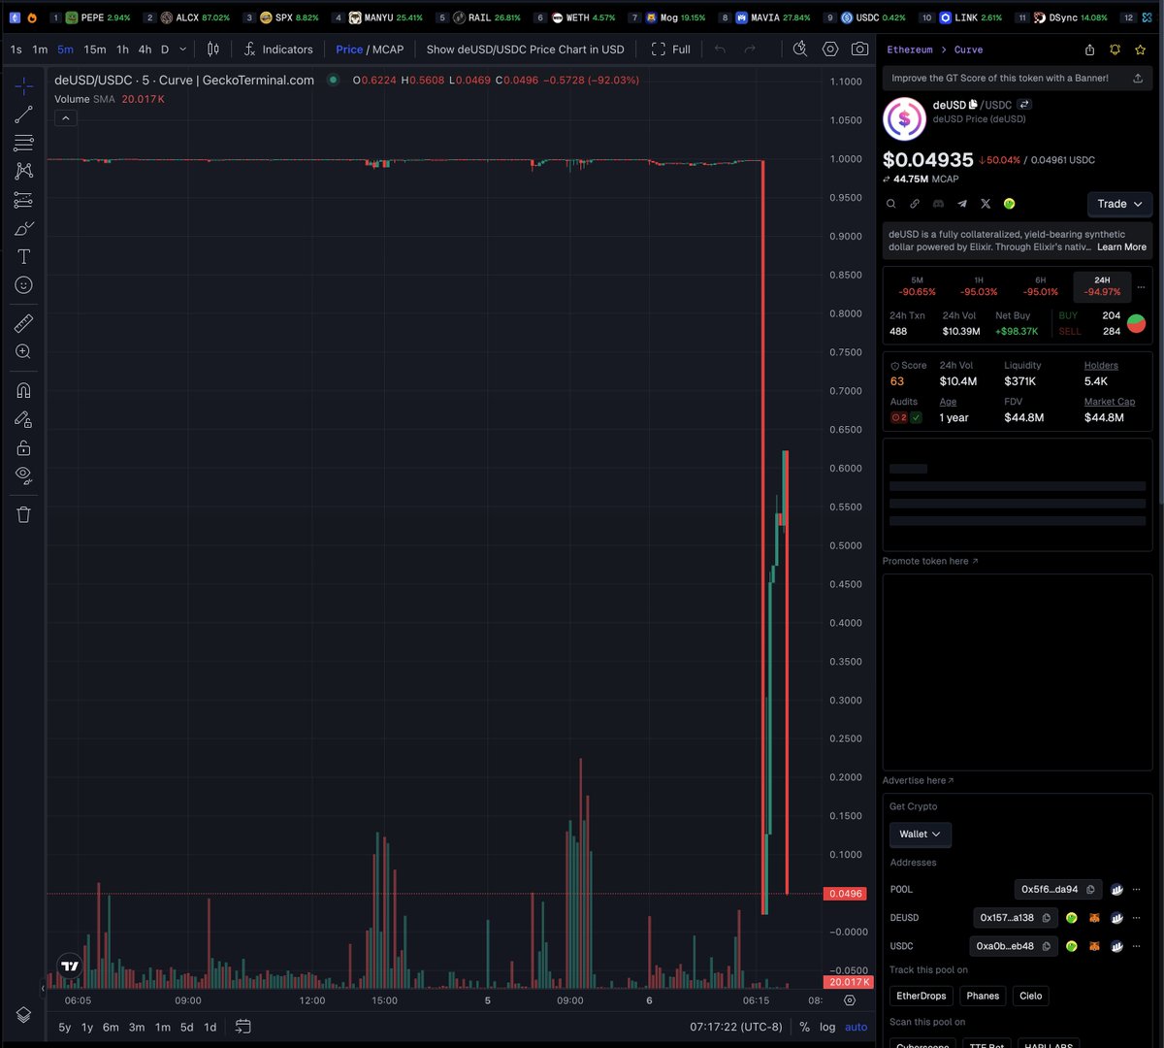Select the 1s timeframe
1164x1048 pixels.
point(16,49)
